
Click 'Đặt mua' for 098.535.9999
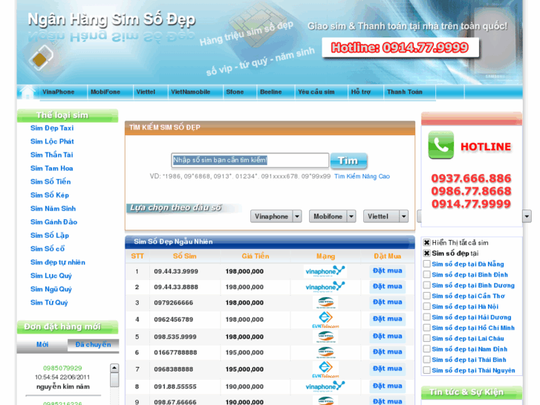pos(388,336)
